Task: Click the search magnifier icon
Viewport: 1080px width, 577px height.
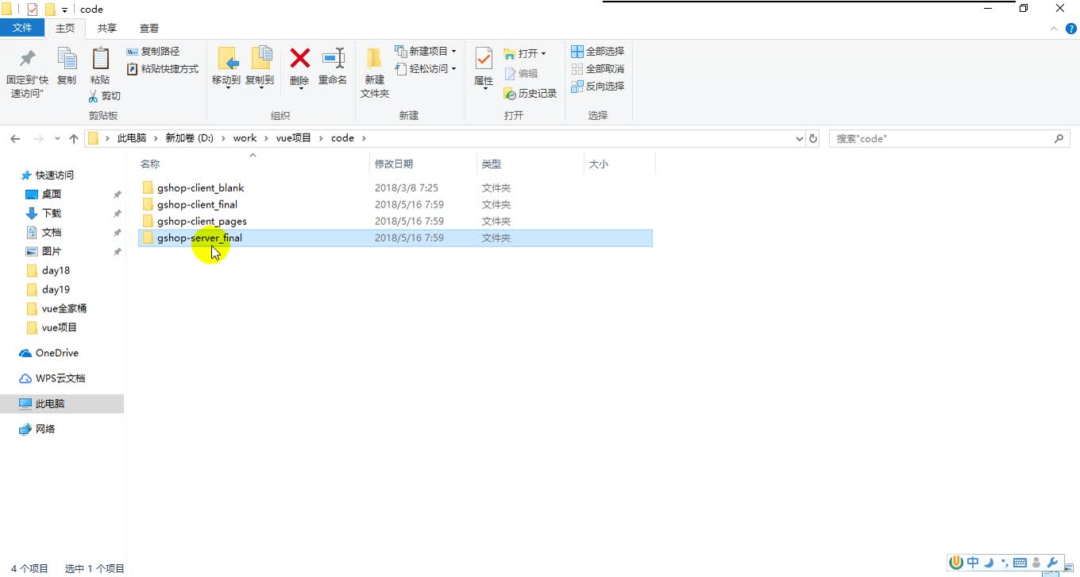Action: [x=1059, y=138]
